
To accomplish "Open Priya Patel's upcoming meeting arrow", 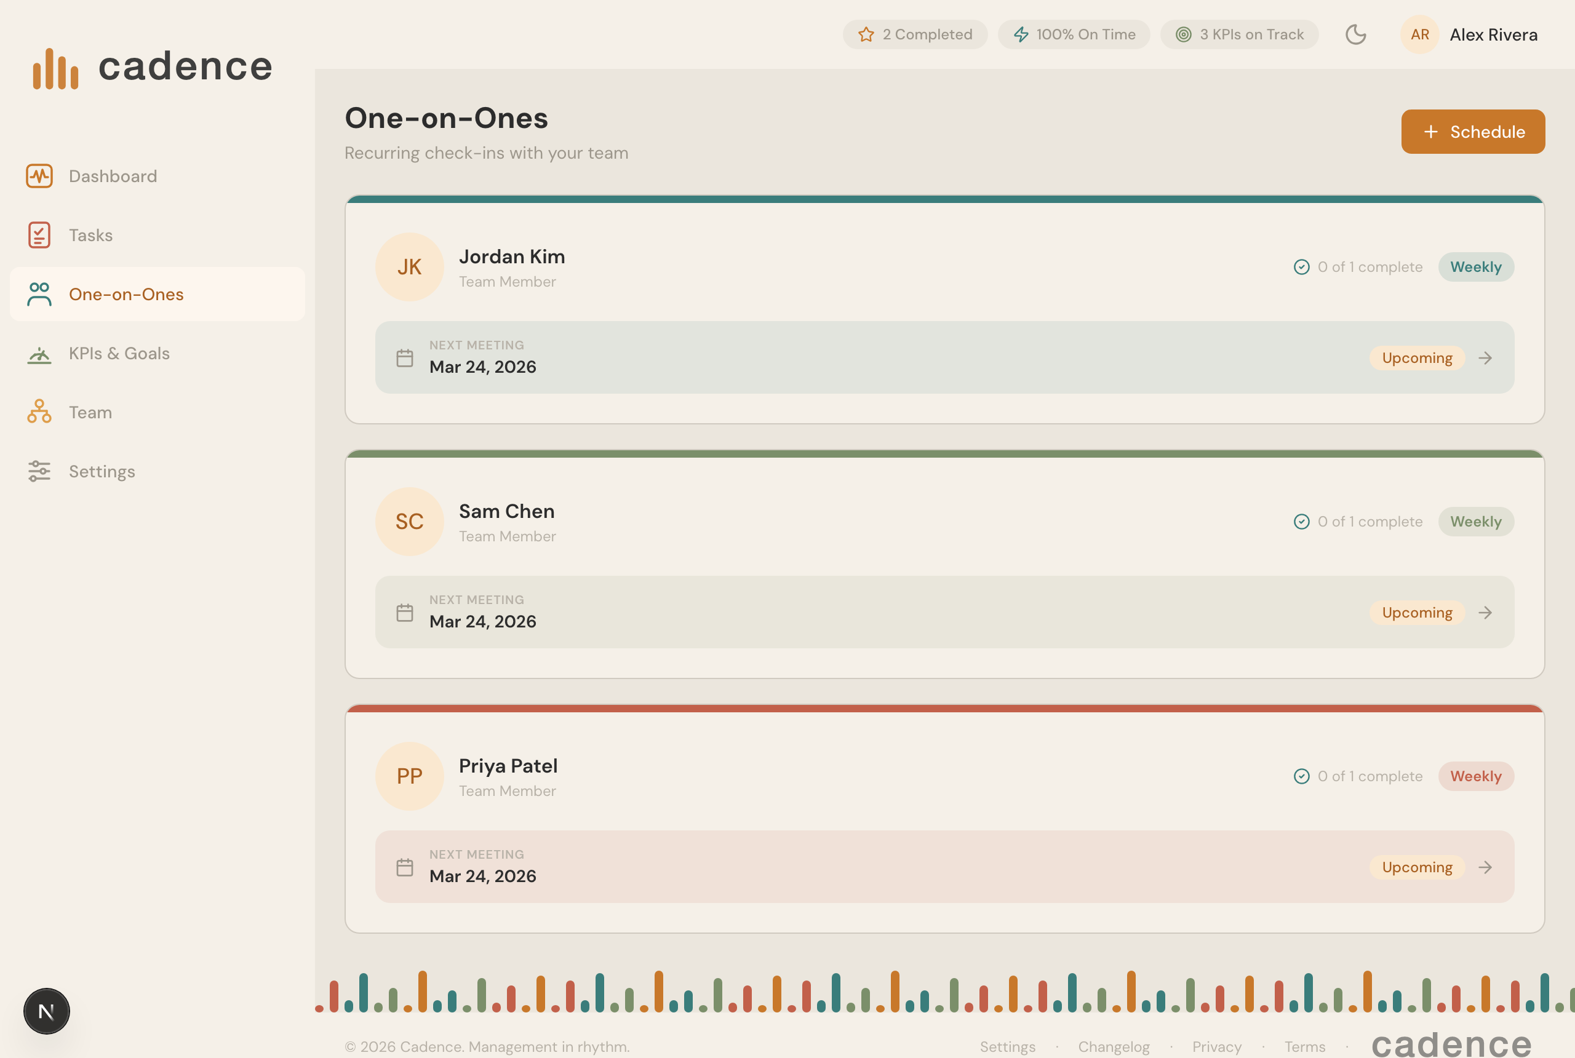I will 1485,867.
